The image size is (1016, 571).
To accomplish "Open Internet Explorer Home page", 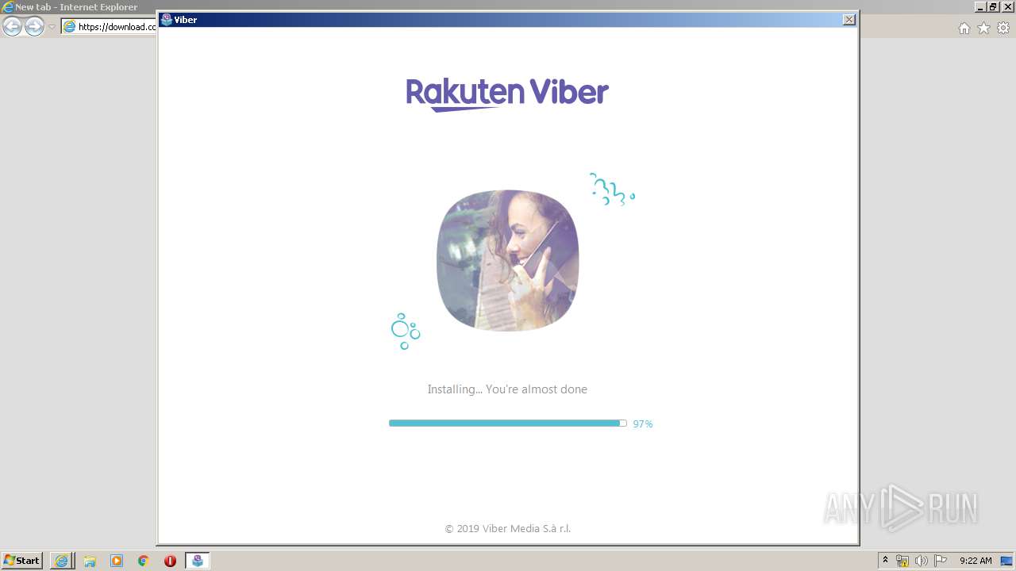I will [964, 28].
